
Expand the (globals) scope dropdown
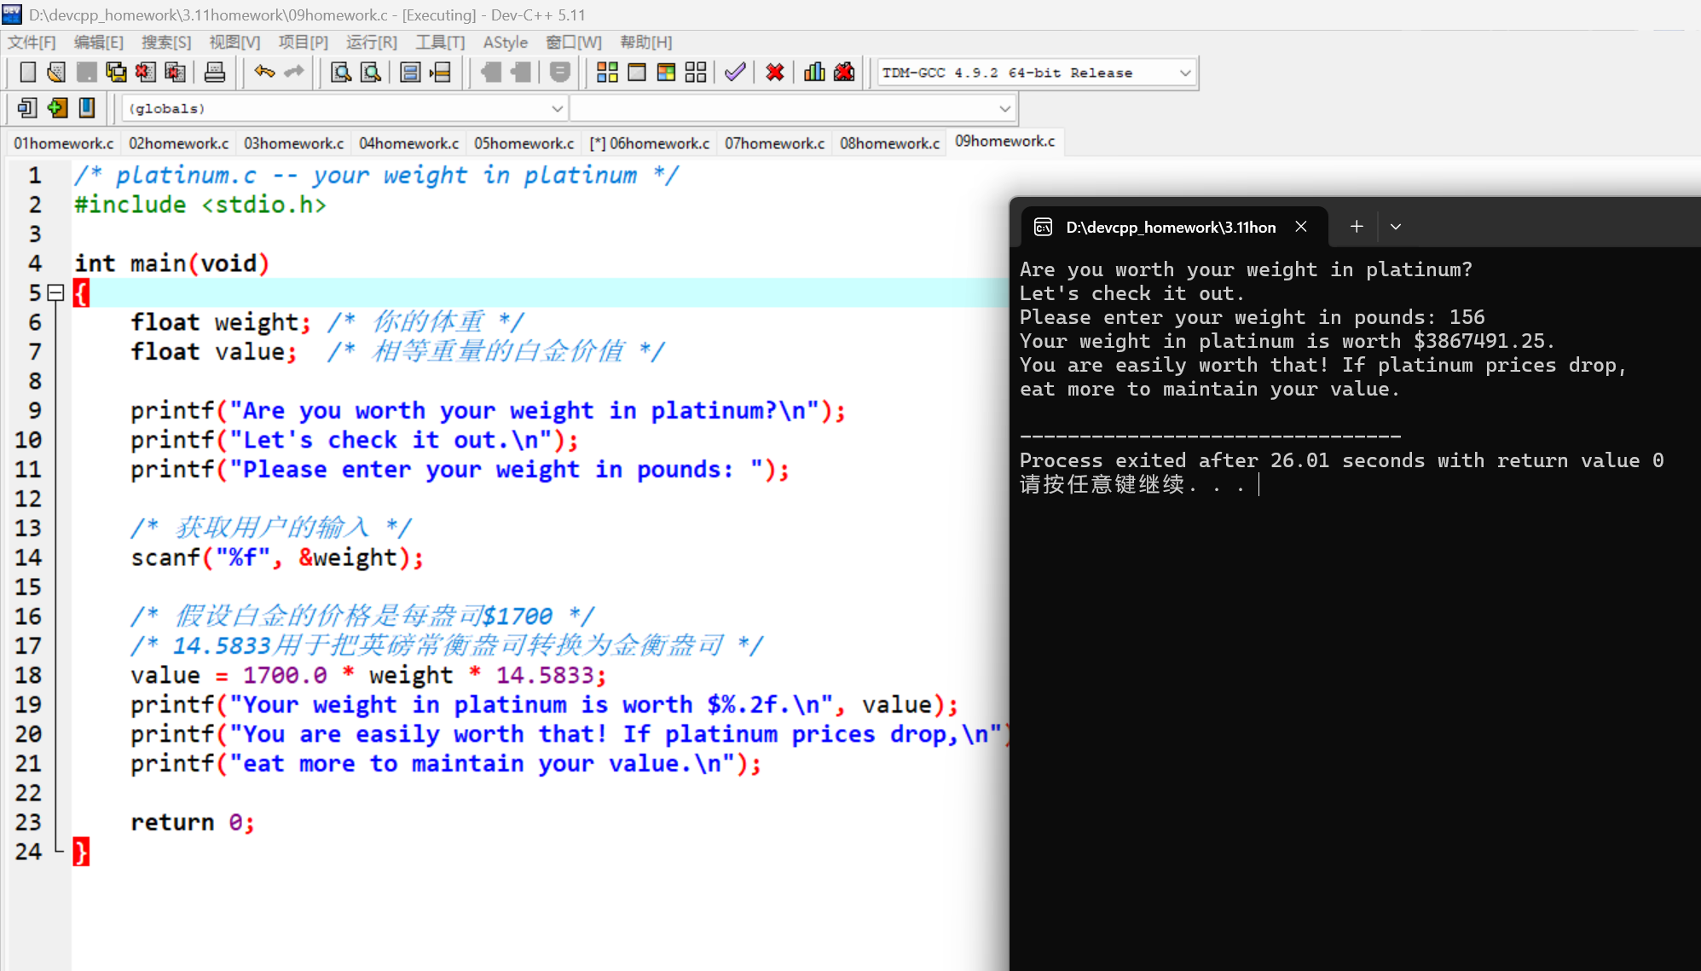557,109
